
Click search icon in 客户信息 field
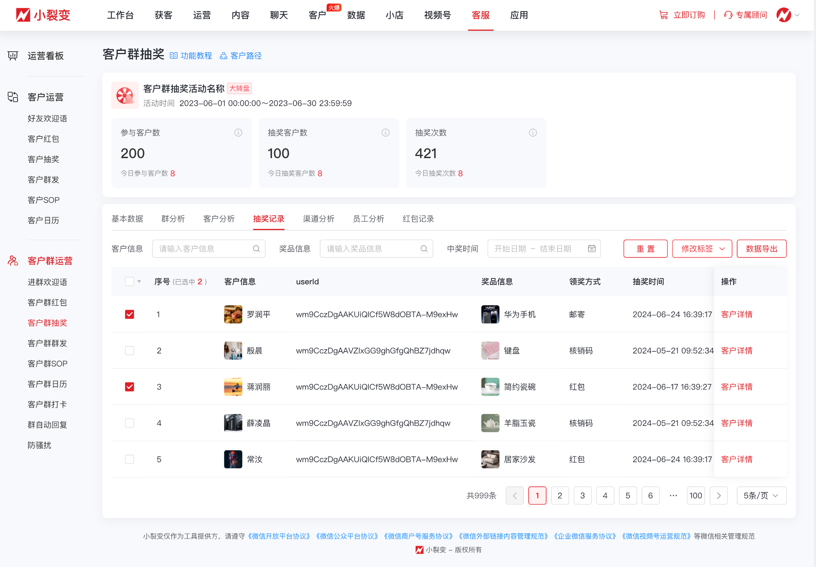[x=257, y=249]
